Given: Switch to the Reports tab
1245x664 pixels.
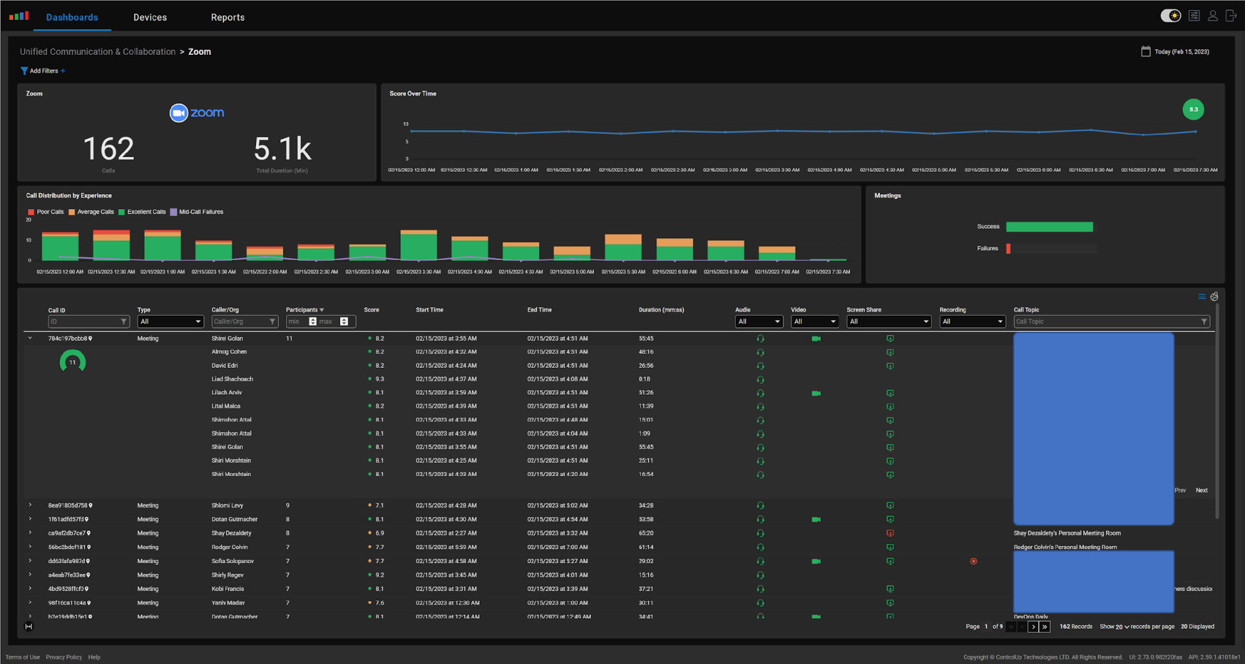Looking at the screenshot, I should [x=228, y=17].
